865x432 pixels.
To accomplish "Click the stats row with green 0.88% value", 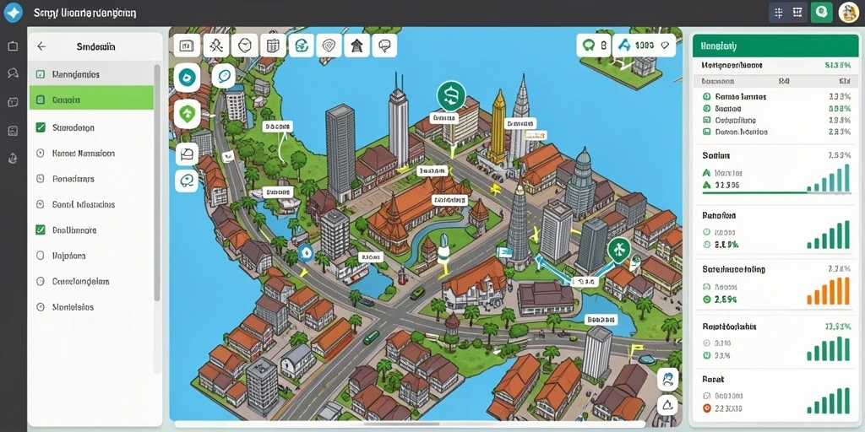I will click(777, 109).
